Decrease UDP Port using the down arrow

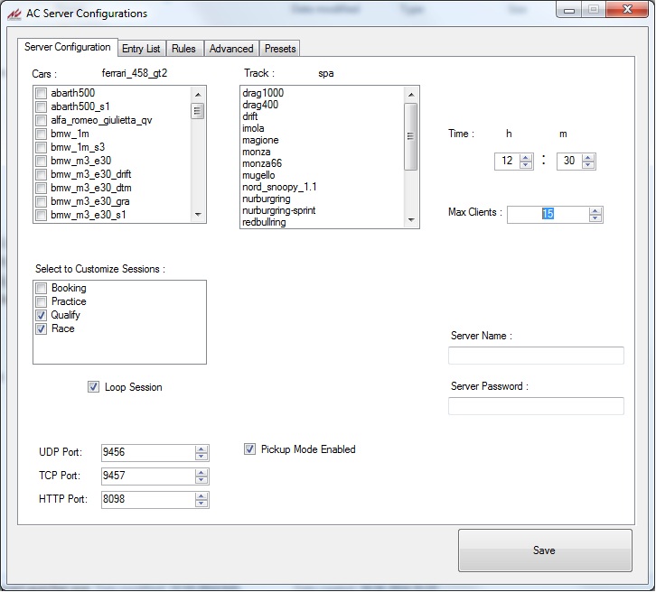[x=201, y=458]
